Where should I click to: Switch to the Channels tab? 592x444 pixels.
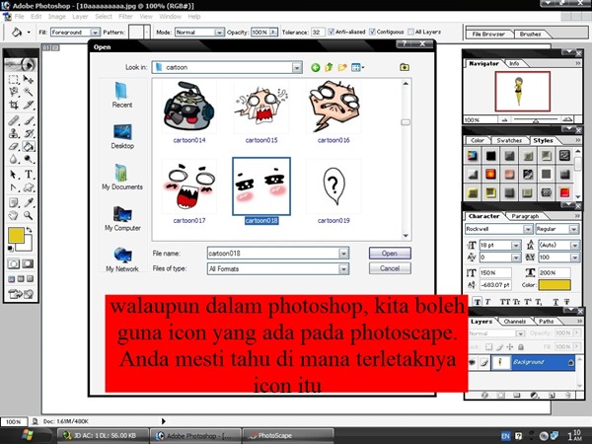515,322
